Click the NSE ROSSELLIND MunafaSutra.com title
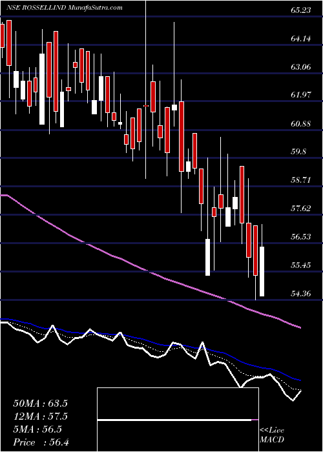Image resolution: width=323 pixels, height=452 pixels. pos(64,8)
